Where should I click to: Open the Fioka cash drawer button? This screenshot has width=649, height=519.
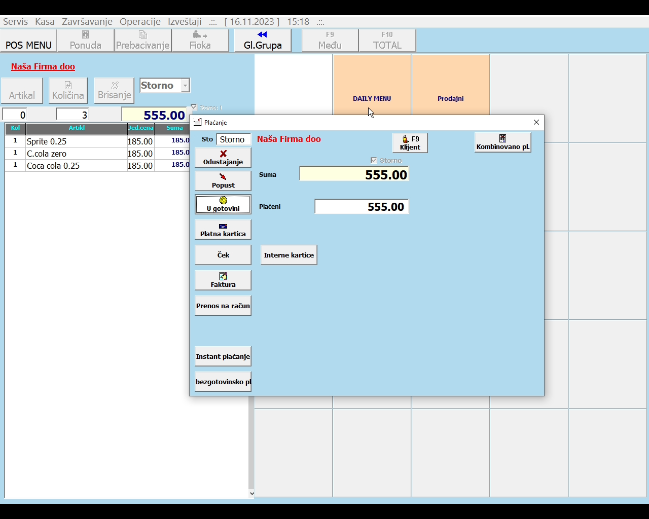pos(200,40)
